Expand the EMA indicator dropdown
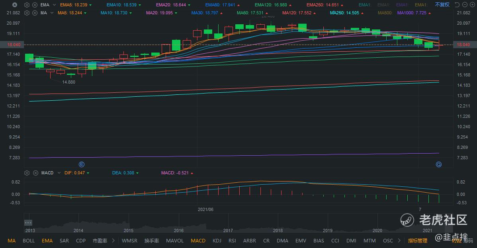 point(54,5)
